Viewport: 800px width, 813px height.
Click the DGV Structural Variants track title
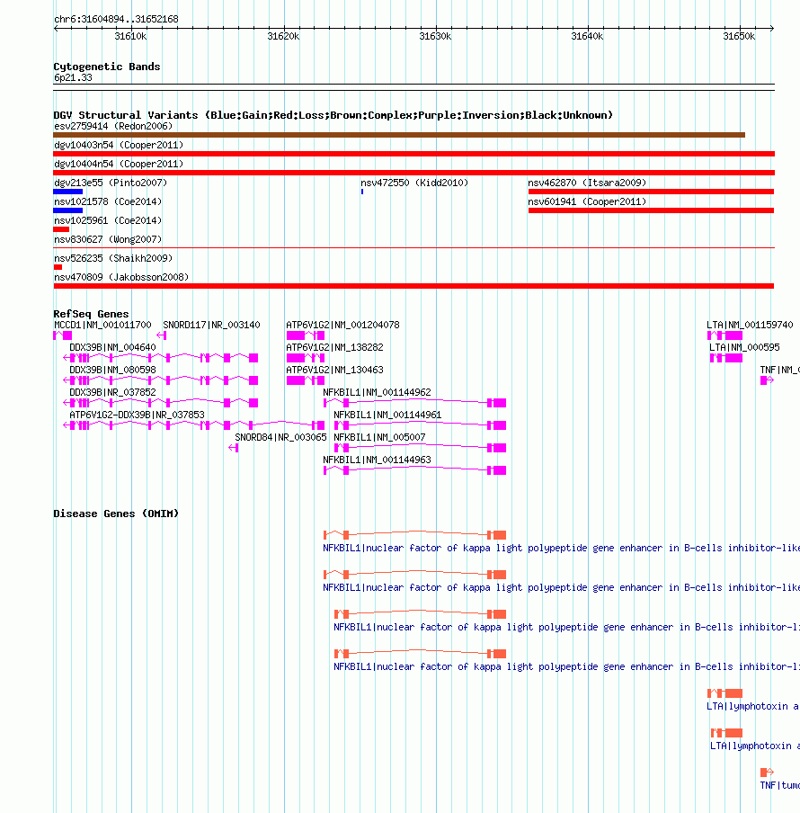pyautogui.click(x=333, y=115)
